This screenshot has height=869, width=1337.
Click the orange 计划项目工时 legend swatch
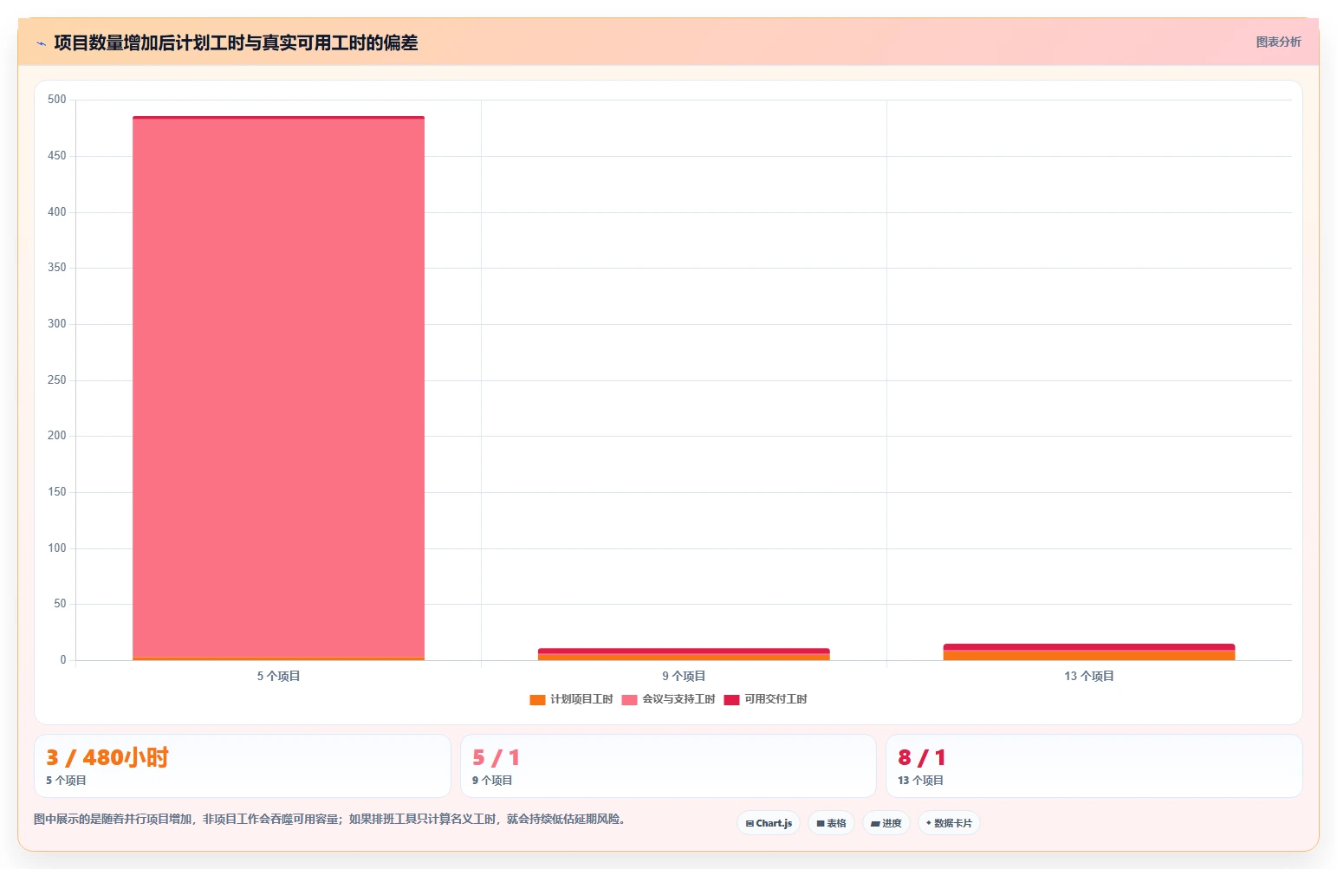tap(537, 700)
